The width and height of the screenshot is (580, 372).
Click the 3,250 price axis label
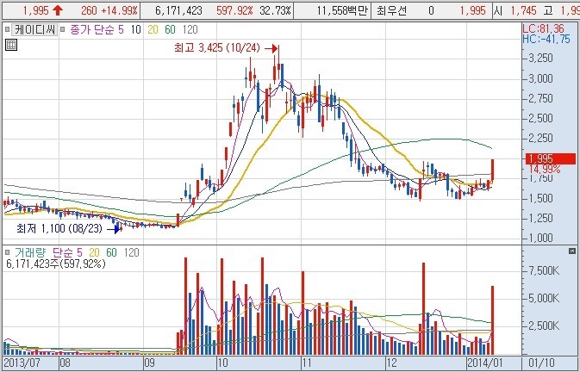[x=541, y=58]
